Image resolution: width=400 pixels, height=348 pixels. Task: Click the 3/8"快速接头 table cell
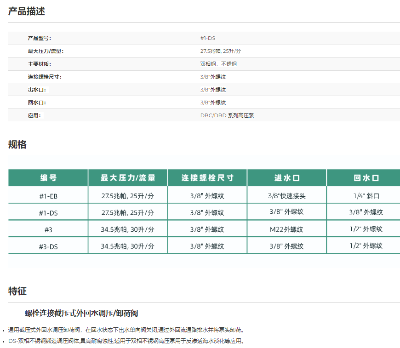[x=287, y=196]
